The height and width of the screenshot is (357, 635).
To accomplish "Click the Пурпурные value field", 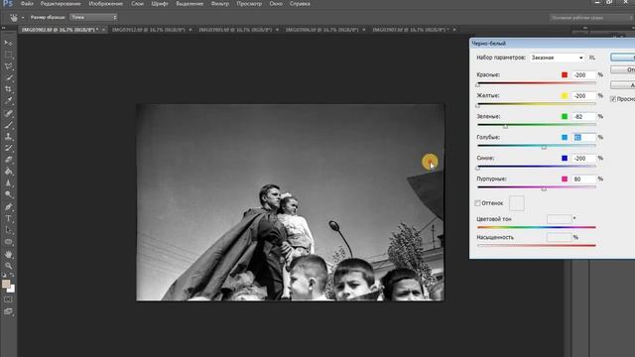I will (583, 178).
